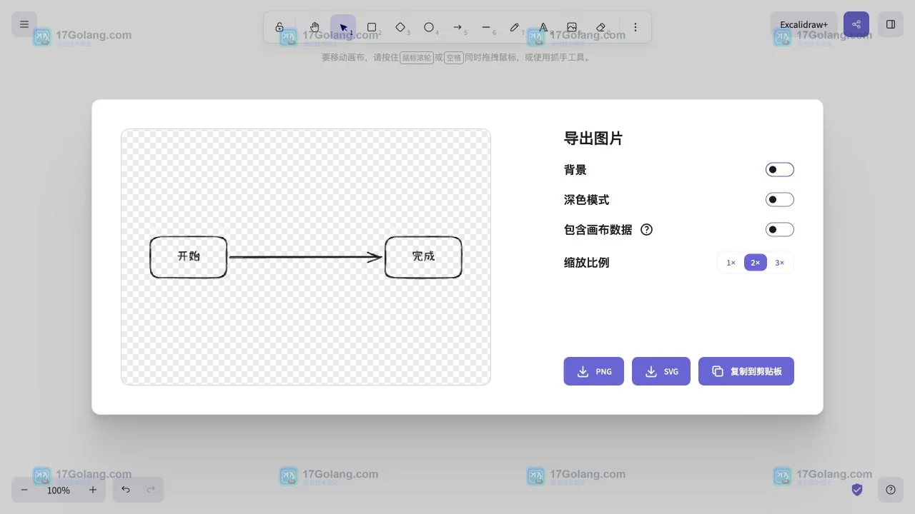
Task: Export image as PNG
Action: (594, 371)
